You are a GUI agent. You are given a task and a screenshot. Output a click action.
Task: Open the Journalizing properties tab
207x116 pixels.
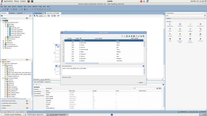tap(37, 92)
